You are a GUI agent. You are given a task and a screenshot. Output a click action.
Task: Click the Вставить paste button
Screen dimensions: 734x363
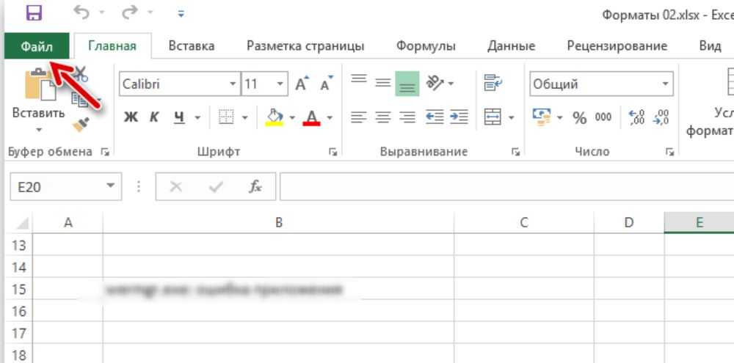38,94
